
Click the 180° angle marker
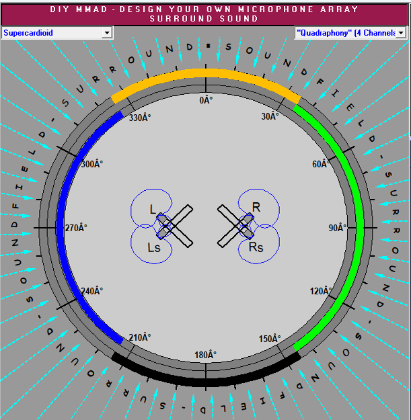point(205,355)
